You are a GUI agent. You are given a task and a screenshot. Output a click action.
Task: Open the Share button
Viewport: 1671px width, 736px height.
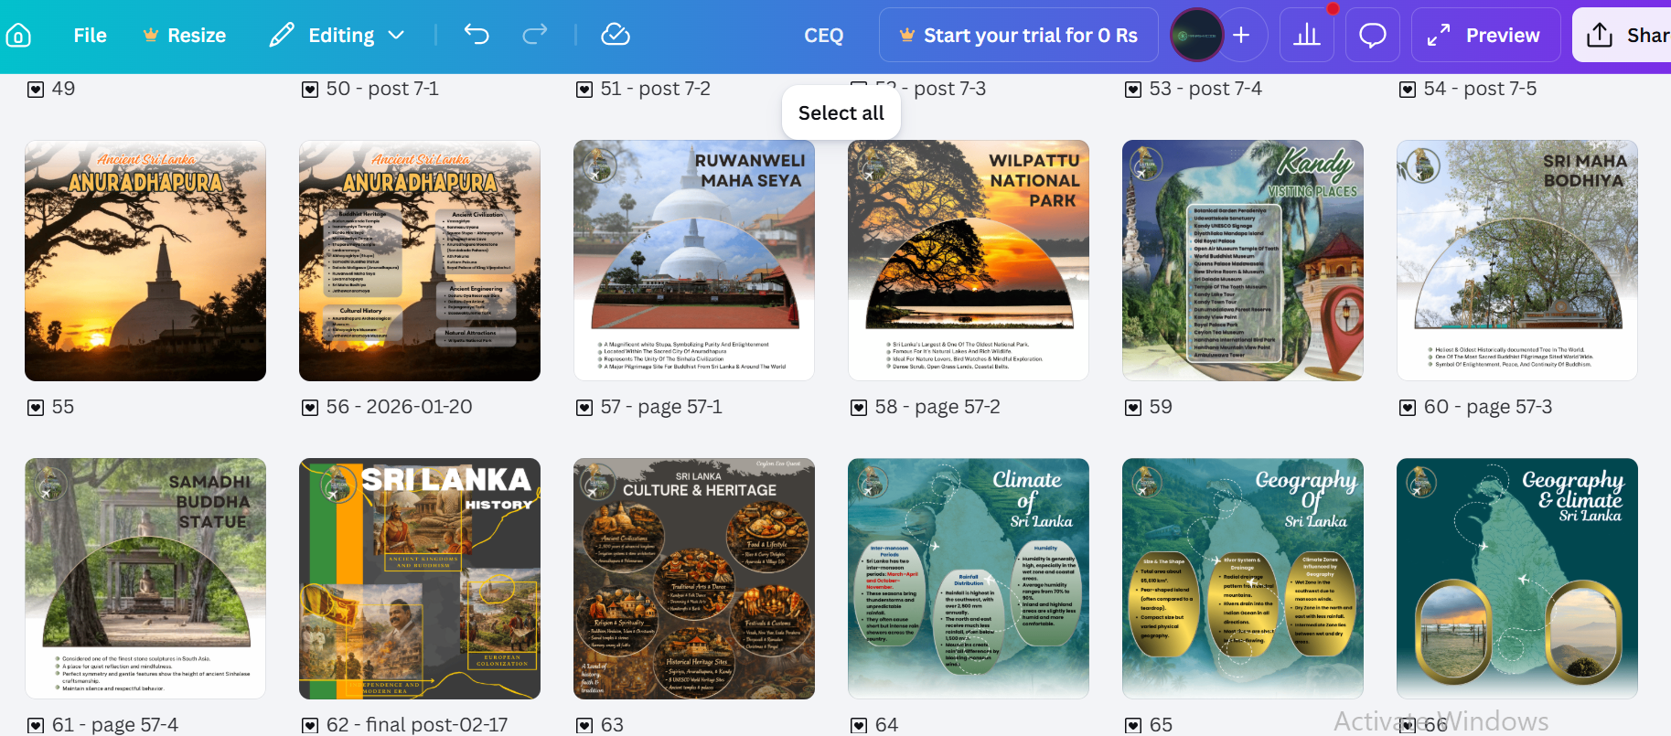[1623, 35]
